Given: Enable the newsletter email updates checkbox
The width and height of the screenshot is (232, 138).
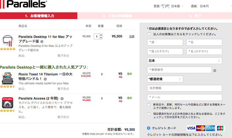Looking at the screenshot, I should click(149, 105).
